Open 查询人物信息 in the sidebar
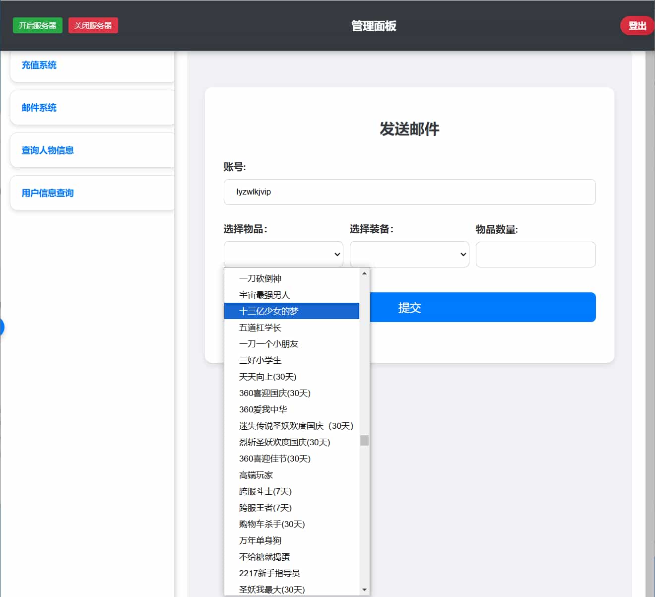This screenshot has height=597, width=655. coord(47,150)
